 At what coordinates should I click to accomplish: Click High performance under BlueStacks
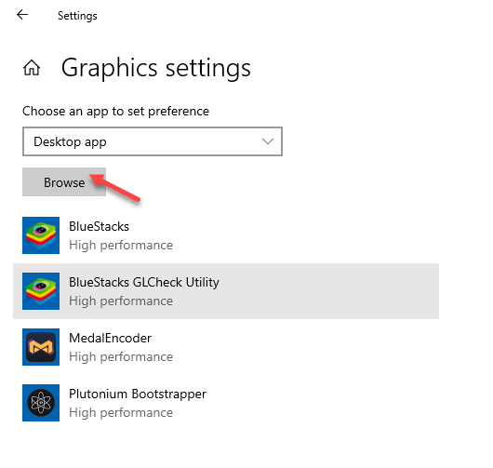[121, 246]
